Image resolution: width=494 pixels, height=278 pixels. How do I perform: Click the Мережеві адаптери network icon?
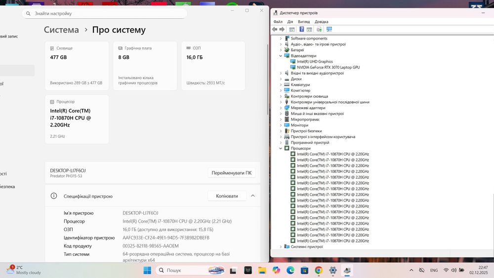pos(287,108)
